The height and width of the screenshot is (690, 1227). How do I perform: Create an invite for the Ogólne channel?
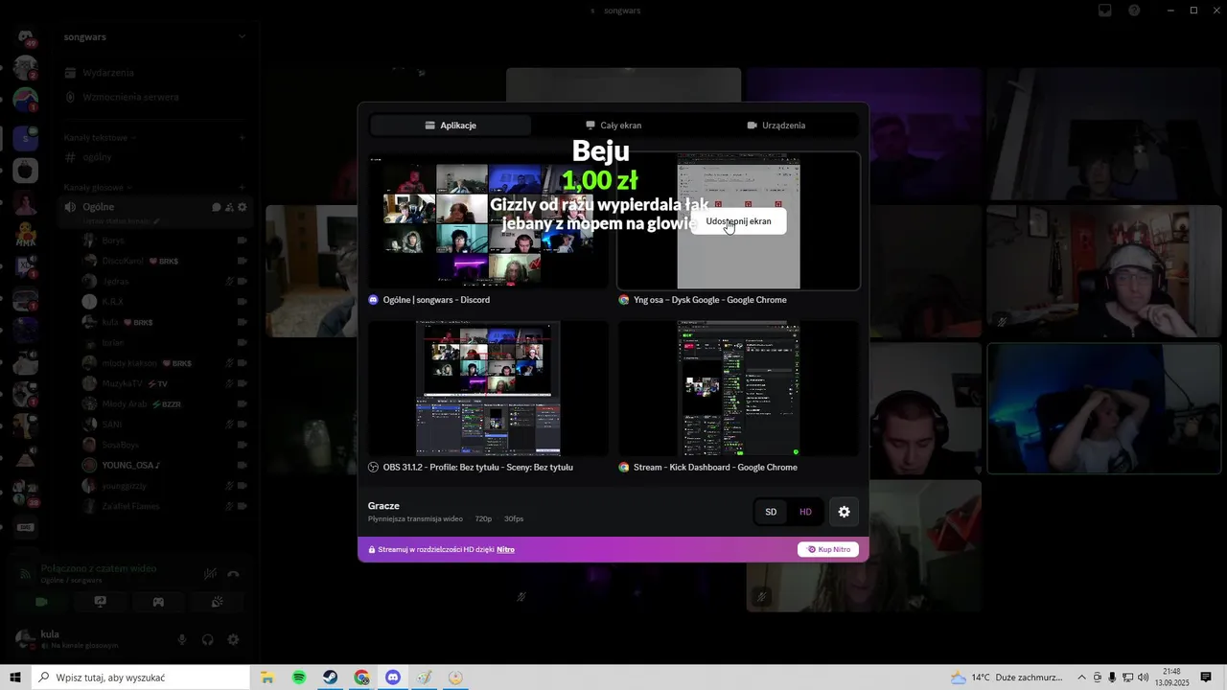(x=229, y=207)
